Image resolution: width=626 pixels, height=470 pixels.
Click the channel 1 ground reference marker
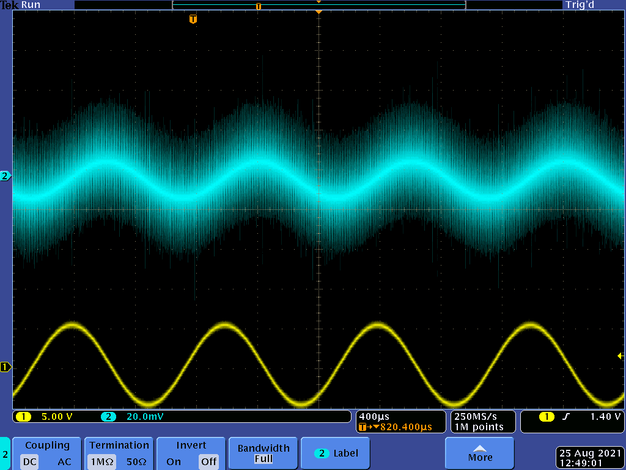click(x=6, y=367)
